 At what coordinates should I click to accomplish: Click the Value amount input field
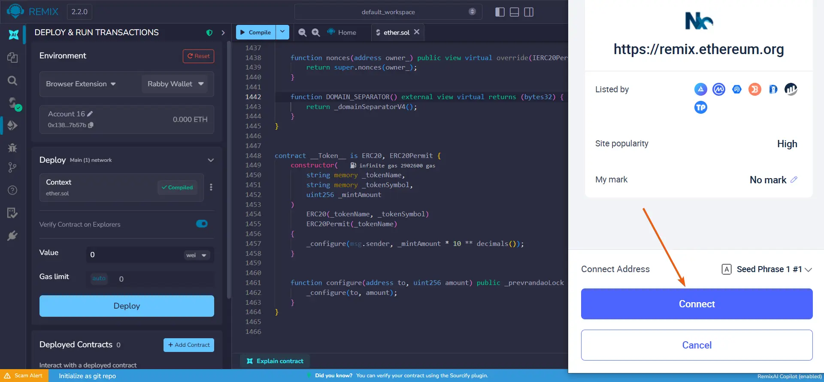coord(135,255)
